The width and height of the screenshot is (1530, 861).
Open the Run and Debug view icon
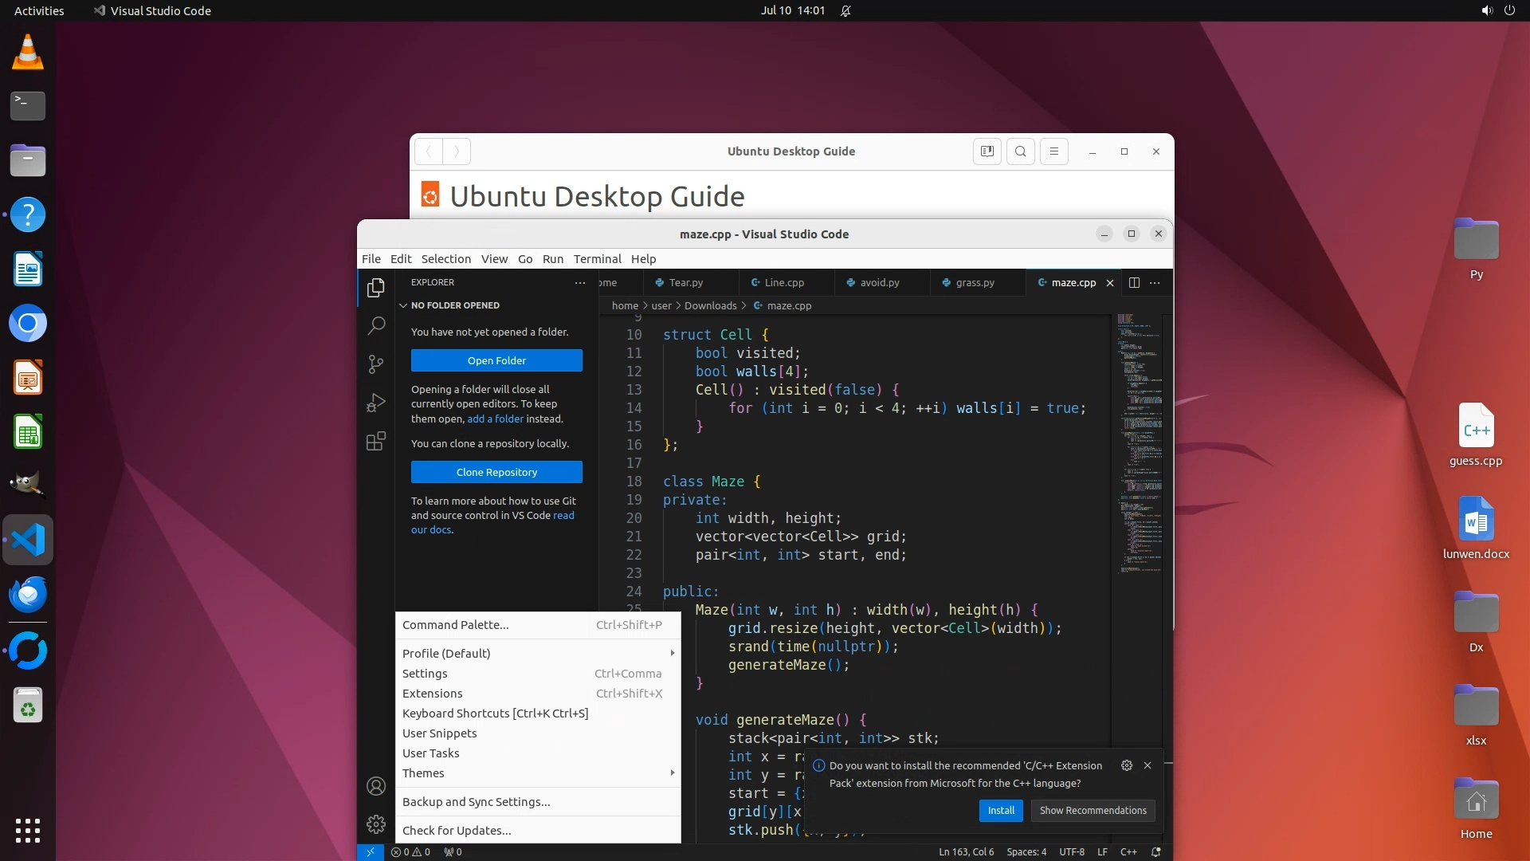click(376, 403)
